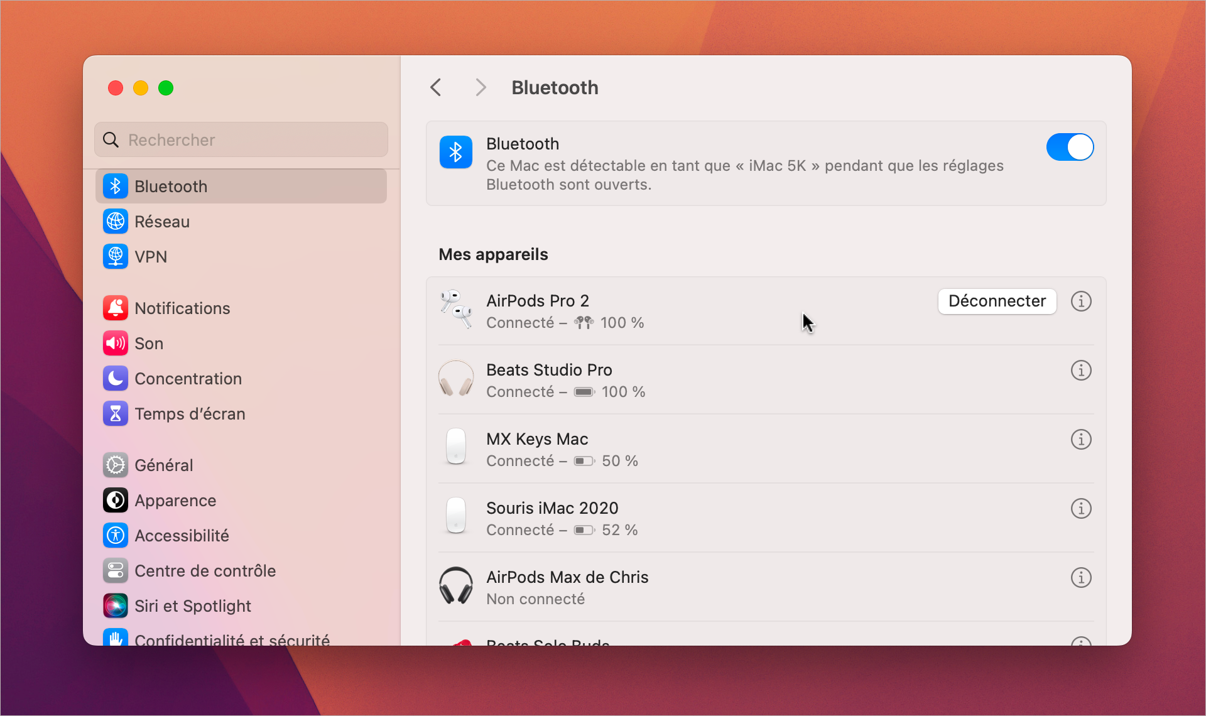The height and width of the screenshot is (716, 1206).
Task: Click info icon for AirPods Max de Chris
Action: point(1080,578)
